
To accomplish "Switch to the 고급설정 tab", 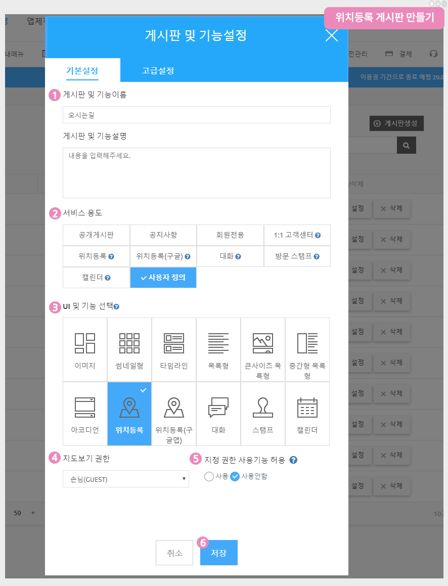I will coord(158,71).
